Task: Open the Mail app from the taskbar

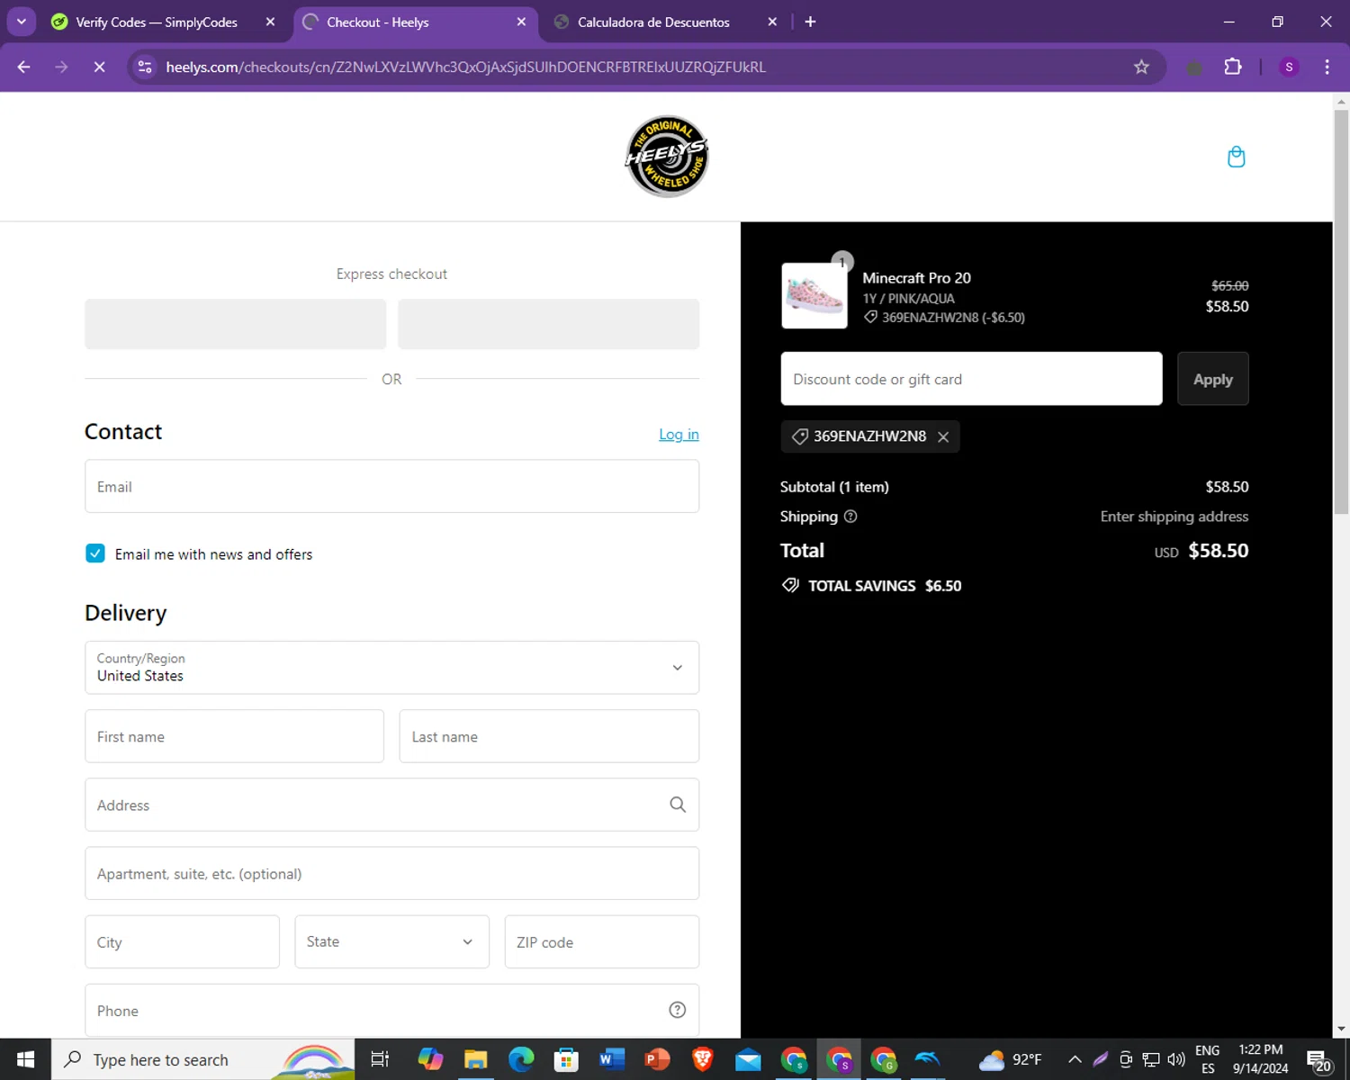Action: tap(748, 1059)
